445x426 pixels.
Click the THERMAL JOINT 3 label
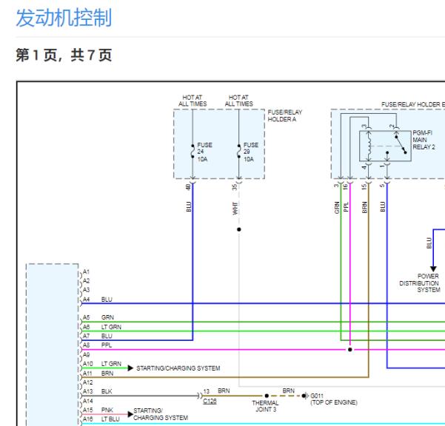pos(265,406)
